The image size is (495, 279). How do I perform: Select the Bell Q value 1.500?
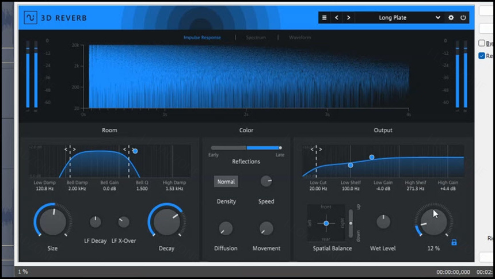click(142, 189)
